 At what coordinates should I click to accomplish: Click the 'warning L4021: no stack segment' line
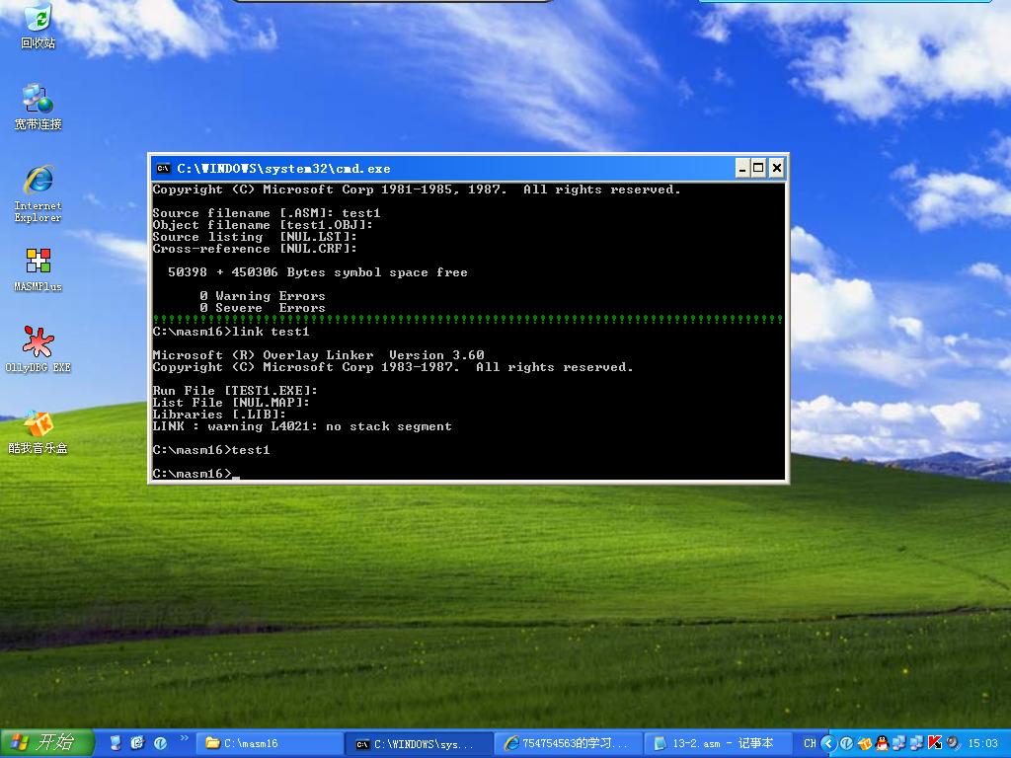(x=302, y=426)
